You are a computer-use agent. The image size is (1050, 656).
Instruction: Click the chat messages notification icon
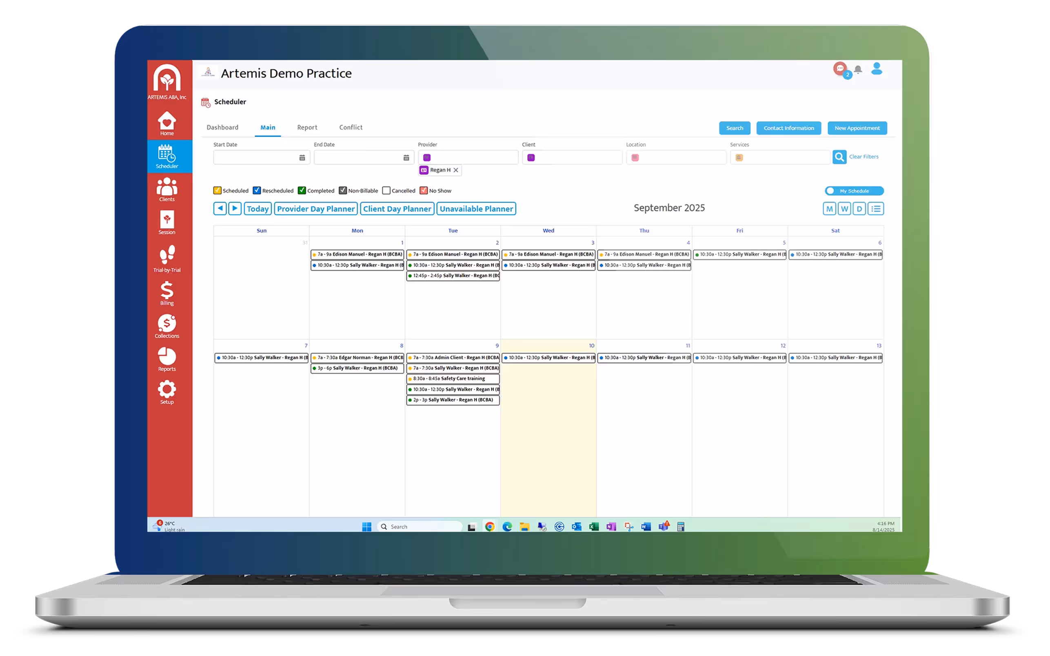click(840, 69)
